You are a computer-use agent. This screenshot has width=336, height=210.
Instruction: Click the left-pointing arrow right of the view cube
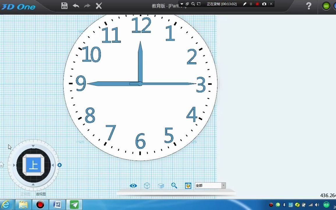52,165
